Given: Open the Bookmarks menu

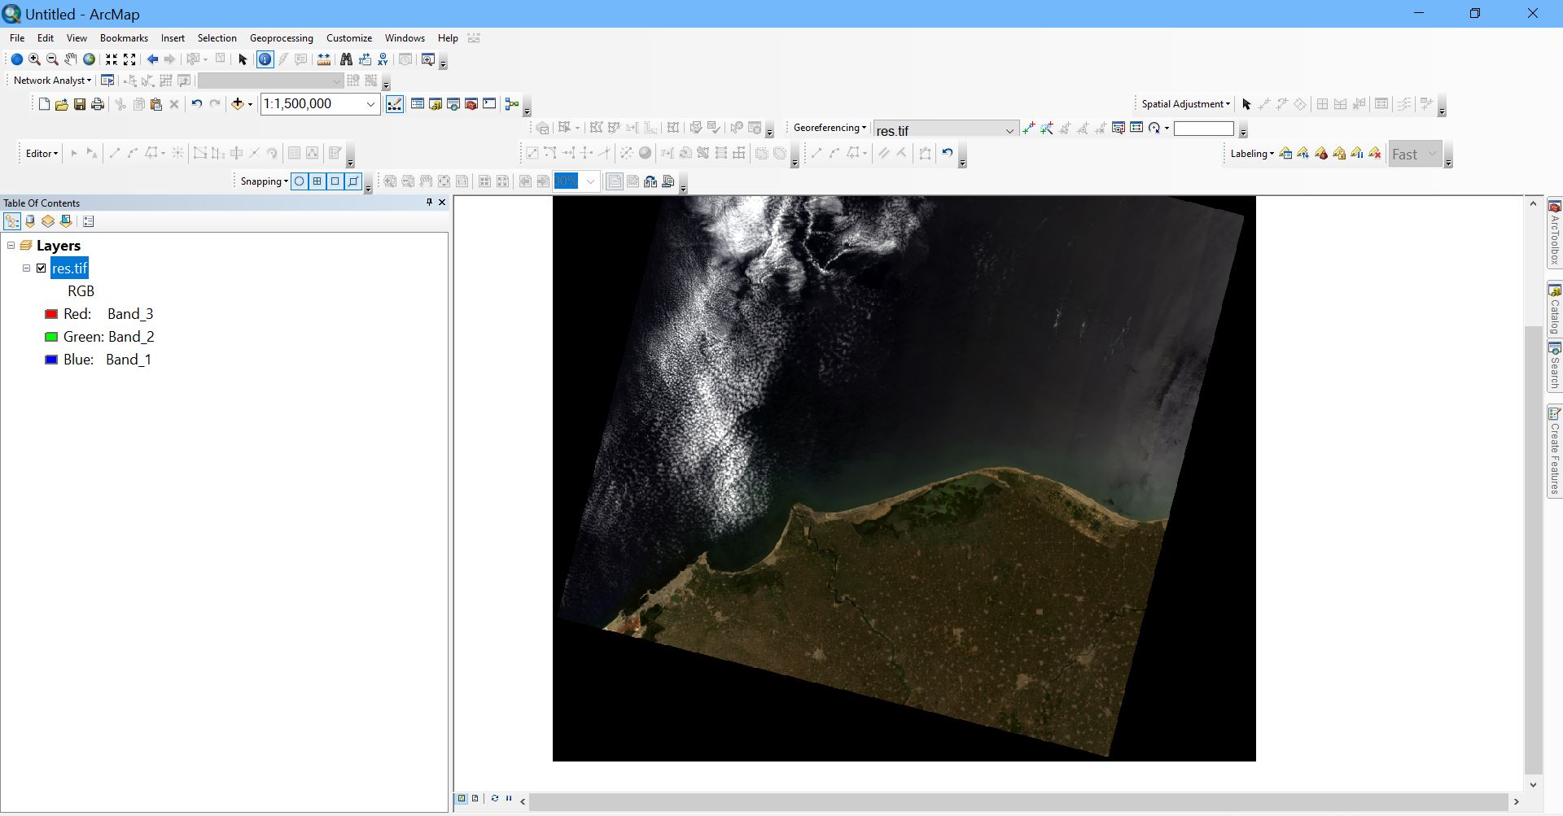Looking at the screenshot, I should [124, 38].
